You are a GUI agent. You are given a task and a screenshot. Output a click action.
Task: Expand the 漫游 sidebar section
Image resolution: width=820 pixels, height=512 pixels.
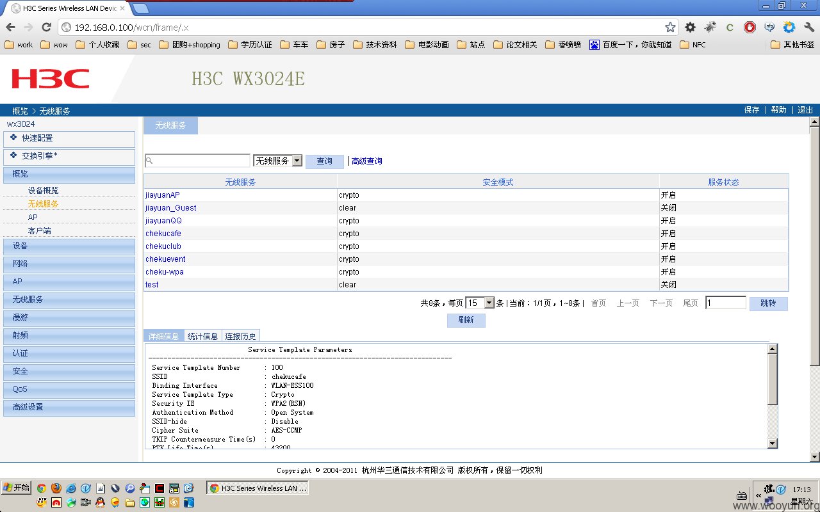(69, 318)
